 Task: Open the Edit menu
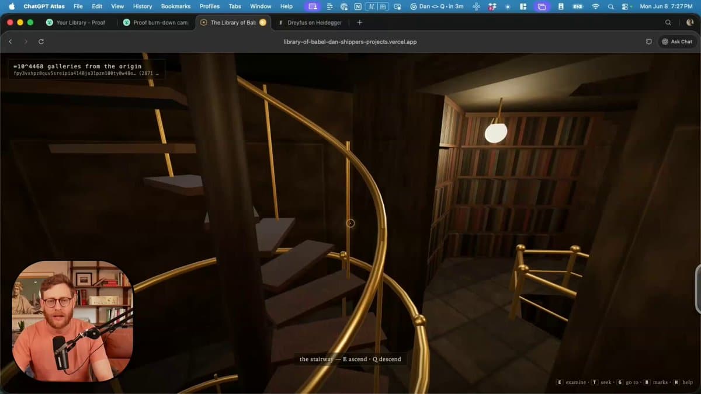pos(97,6)
